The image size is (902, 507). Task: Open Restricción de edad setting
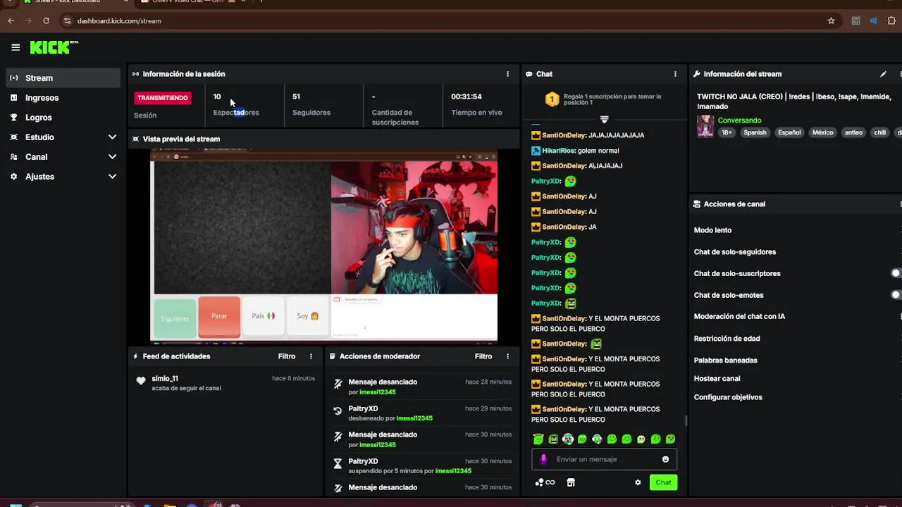tap(727, 339)
